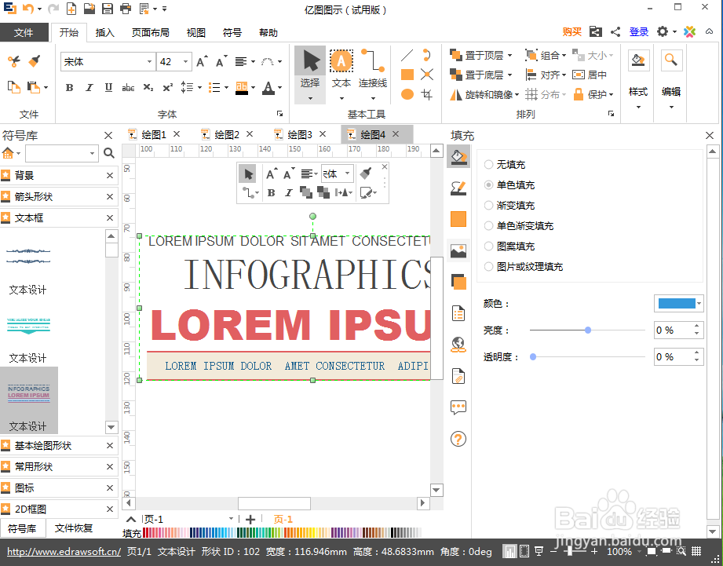The image size is (723, 566).
Task: Decrease font size with A-down icon
Action: 222,62
